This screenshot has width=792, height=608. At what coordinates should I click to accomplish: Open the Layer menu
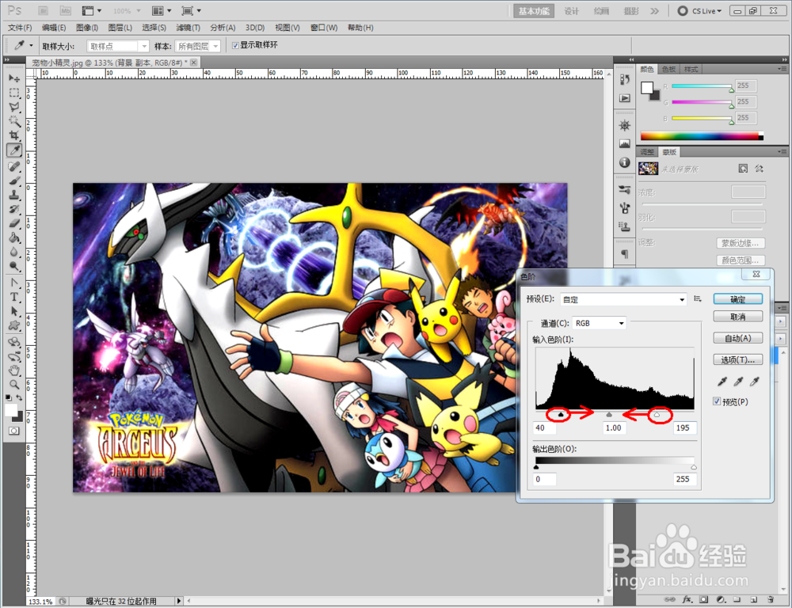120,28
